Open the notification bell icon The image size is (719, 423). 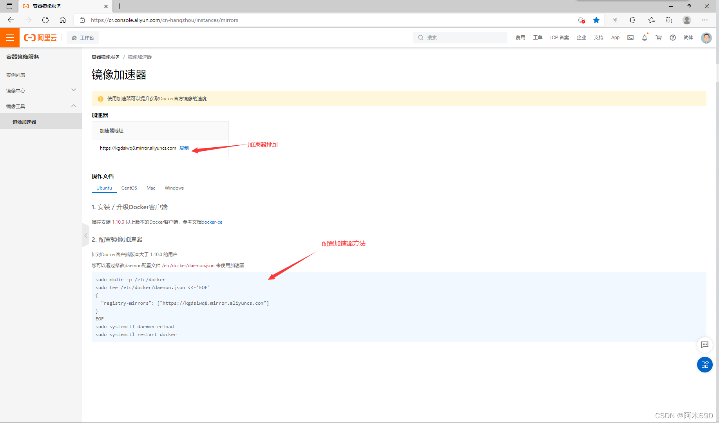[x=645, y=38]
